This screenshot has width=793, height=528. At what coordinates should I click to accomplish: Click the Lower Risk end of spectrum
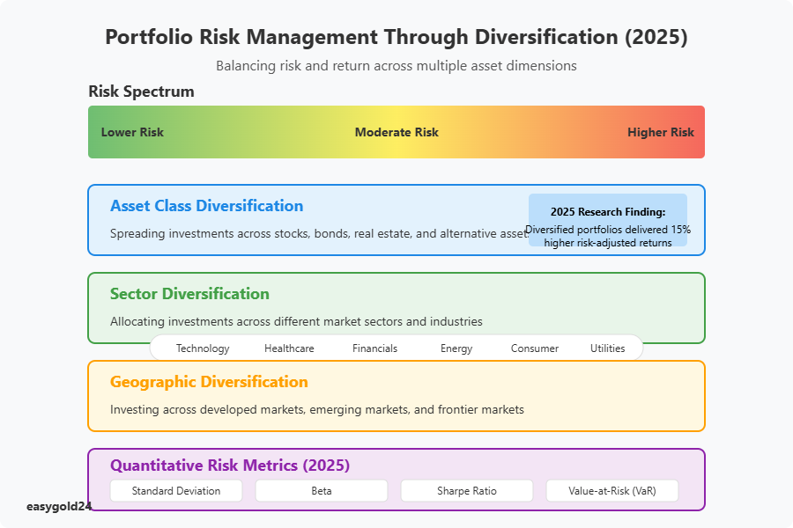pos(132,132)
